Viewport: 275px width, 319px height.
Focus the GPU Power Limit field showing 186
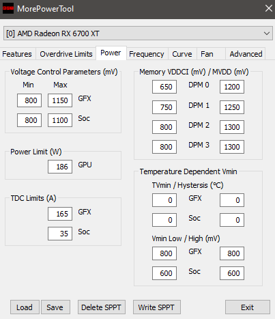pyautogui.click(x=60, y=167)
